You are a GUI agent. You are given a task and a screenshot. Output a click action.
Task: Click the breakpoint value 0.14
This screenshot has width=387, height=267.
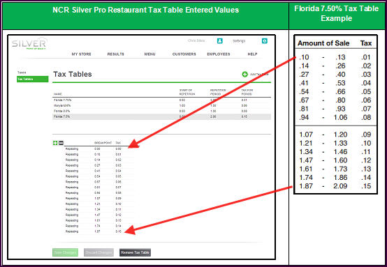[x=97, y=160]
